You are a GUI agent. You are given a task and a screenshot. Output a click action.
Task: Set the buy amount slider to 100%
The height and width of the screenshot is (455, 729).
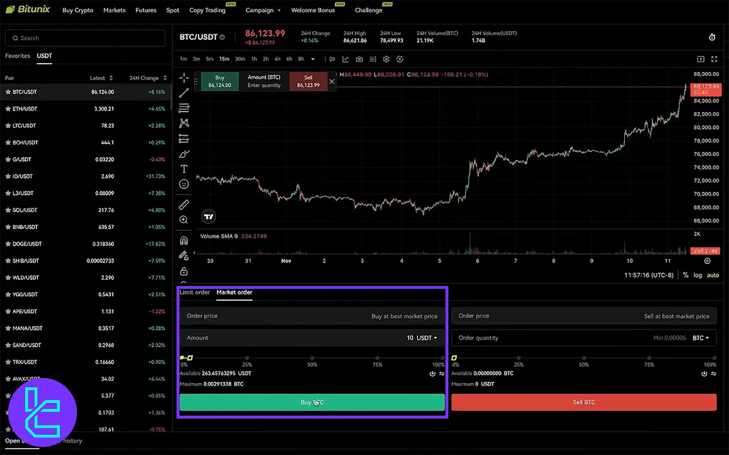pyautogui.click(x=442, y=358)
